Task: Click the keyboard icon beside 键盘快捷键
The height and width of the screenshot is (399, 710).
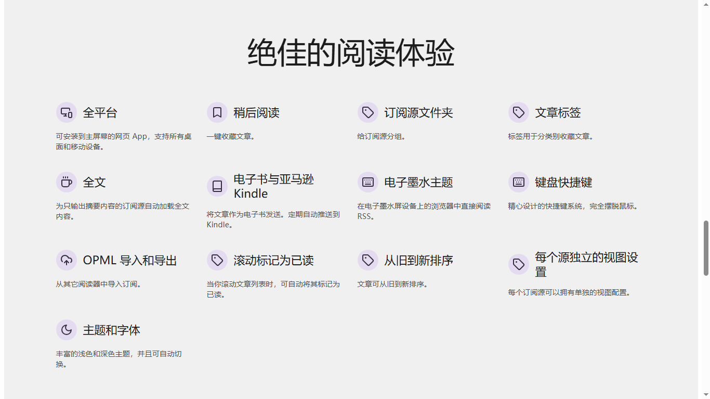Action: 518,182
